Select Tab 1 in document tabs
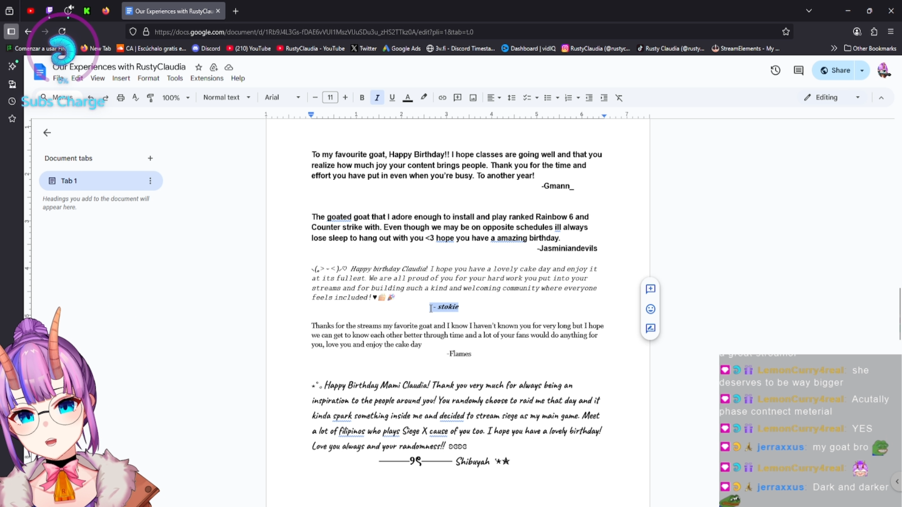 pos(101,181)
